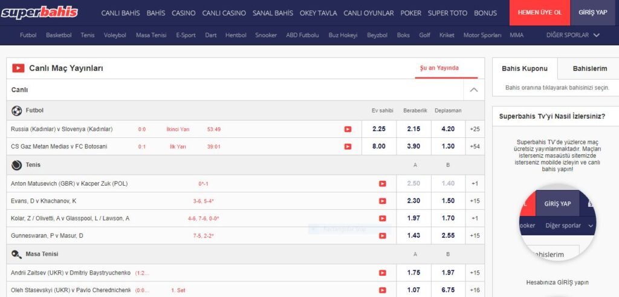Open the Diğer Sporlar dropdown
Screen dimensions: 619x297
pos(572,35)
